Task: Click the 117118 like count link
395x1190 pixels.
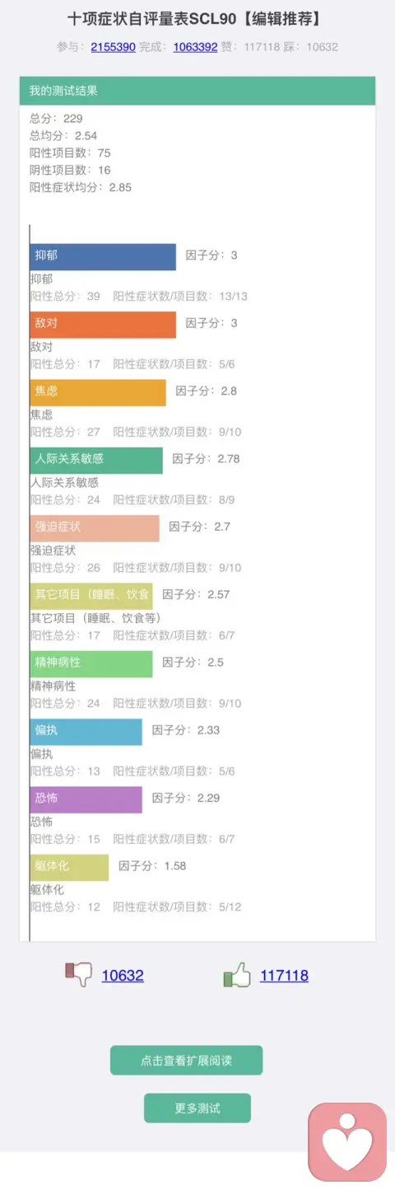Action: (x=284, y=976)
